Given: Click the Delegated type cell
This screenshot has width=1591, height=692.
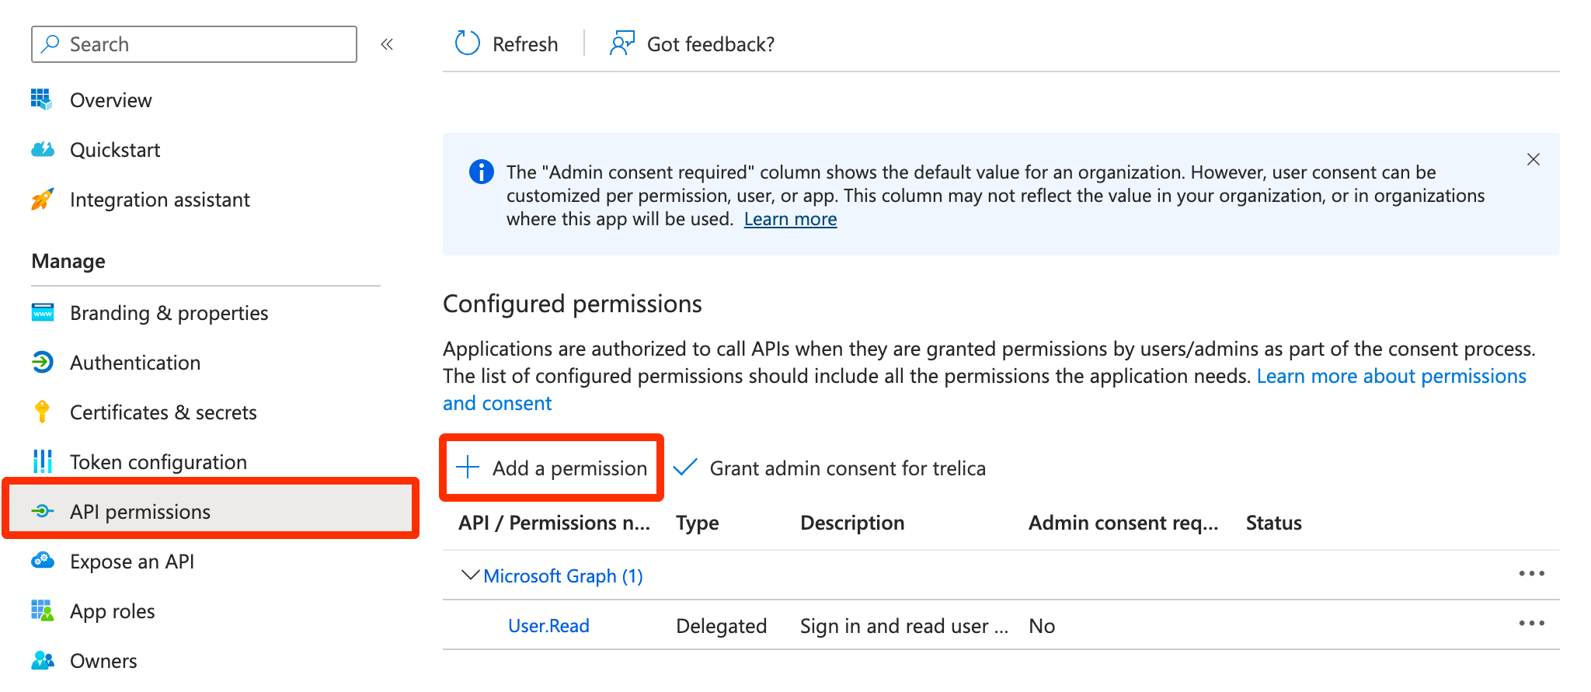Looking at the screenshot, I should (721, 626).
